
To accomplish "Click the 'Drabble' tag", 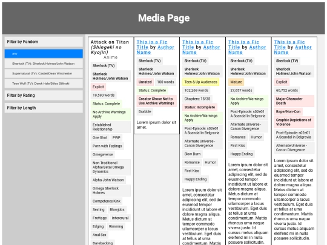I will (145, 111).
